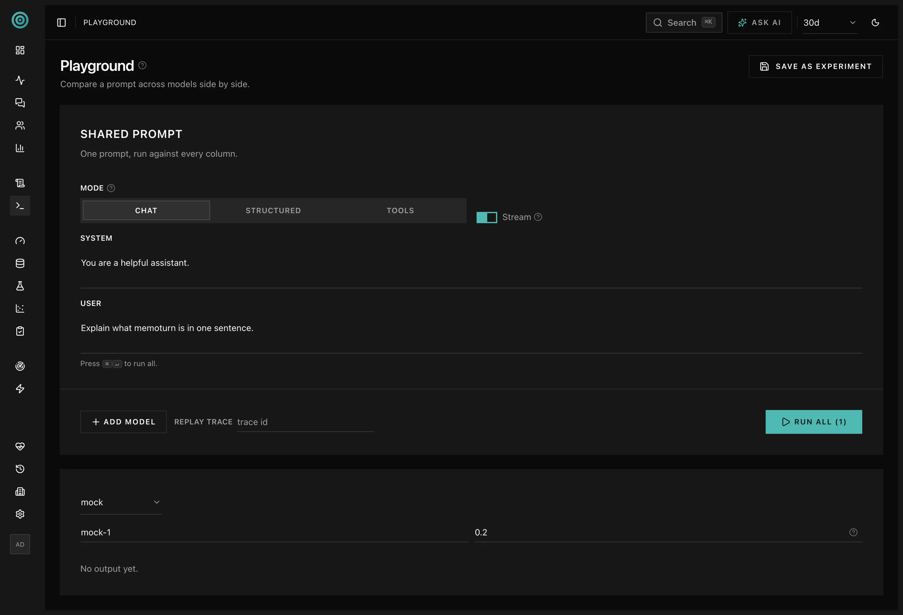Click the SAVE AS EXPERIMENT button
This screenshot has width=903, height=615.
point(816,66)
